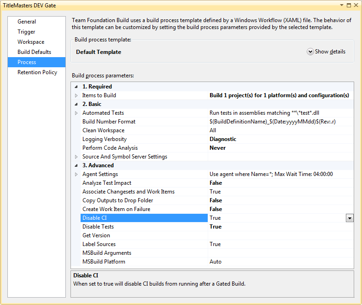Select the Get Version parameter
Image resolution: width=362 pixels, height=305 pixels.
point(144,235)
